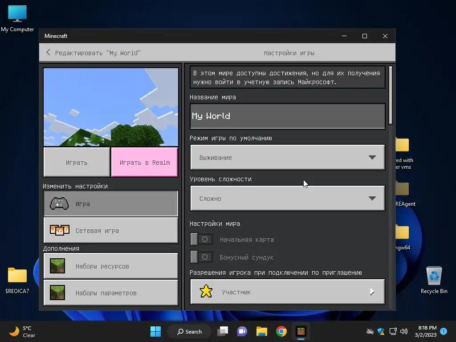Switch to the Сетевая игра tab
Viewport: 456px width, 342px height.
pyautogui.click(x=110, y=230)
